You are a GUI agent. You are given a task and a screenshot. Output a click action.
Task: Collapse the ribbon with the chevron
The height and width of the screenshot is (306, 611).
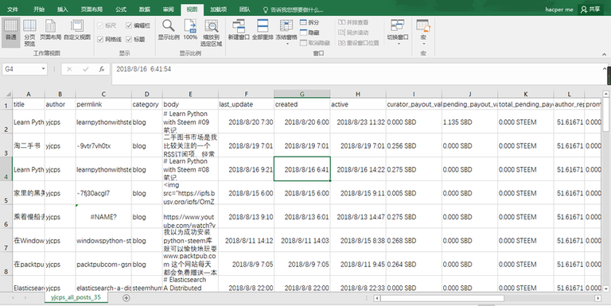pyautogui.click(x=605, y=55)
